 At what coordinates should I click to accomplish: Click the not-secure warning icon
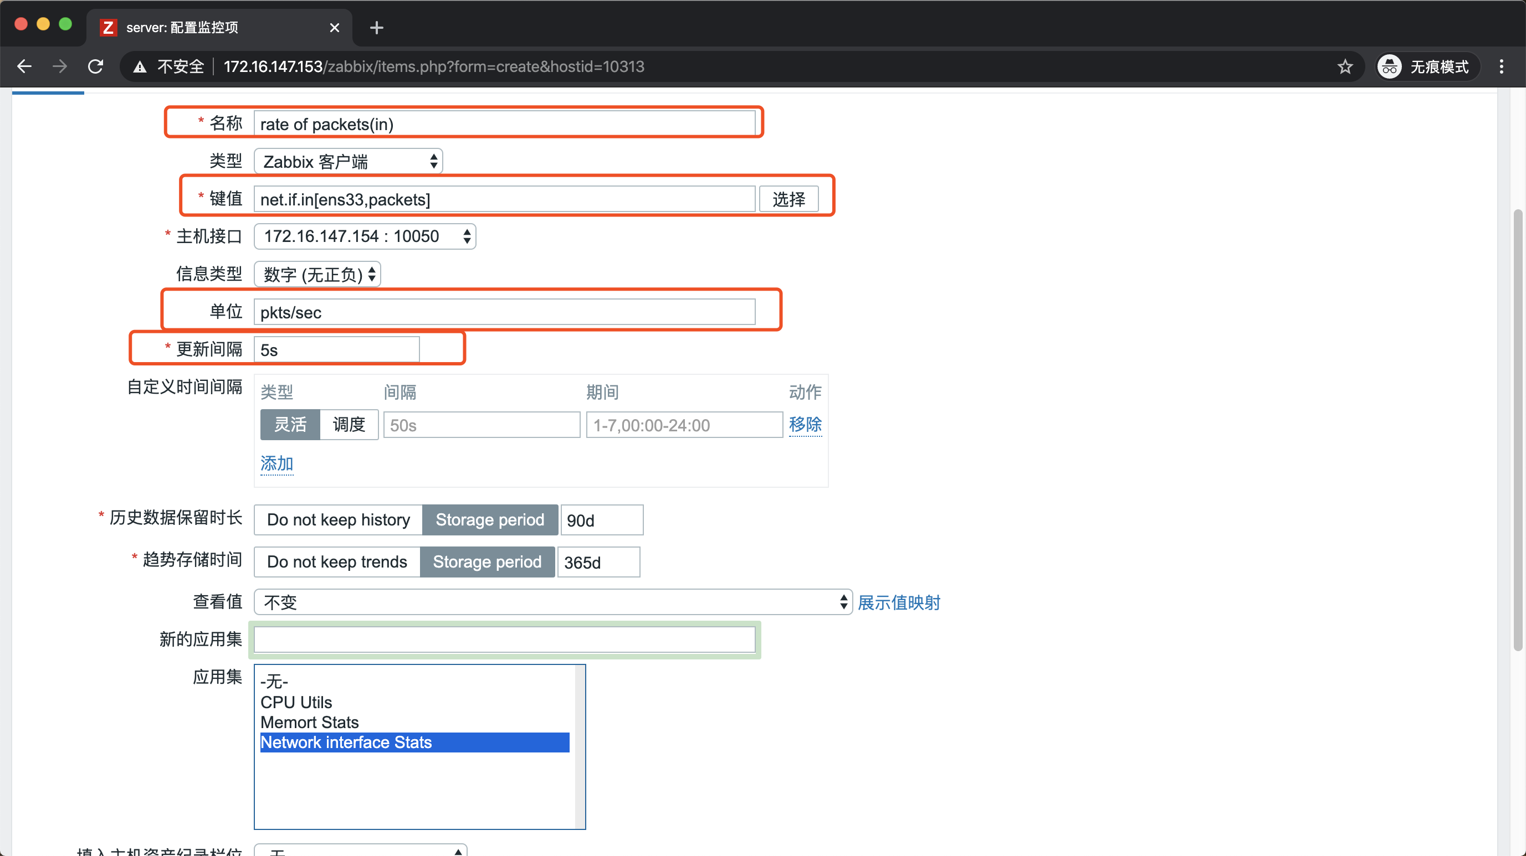point(140,66)
